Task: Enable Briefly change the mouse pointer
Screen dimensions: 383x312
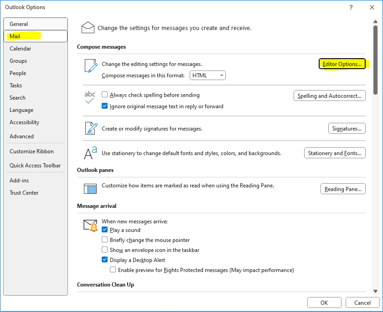Action: [104, 240]
